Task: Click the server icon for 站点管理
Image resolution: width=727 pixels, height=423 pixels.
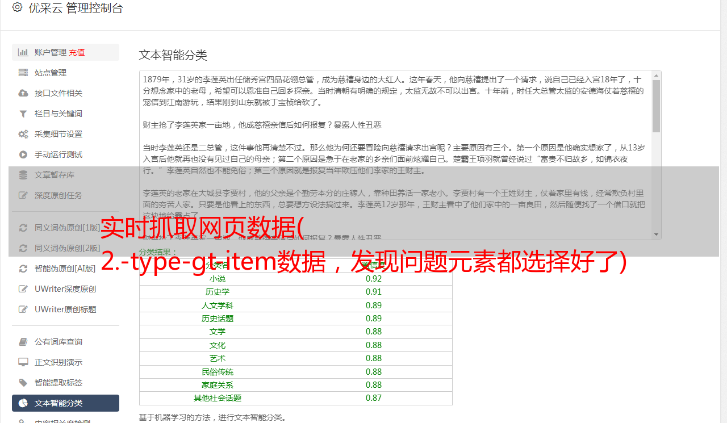Action: [23, 73]
